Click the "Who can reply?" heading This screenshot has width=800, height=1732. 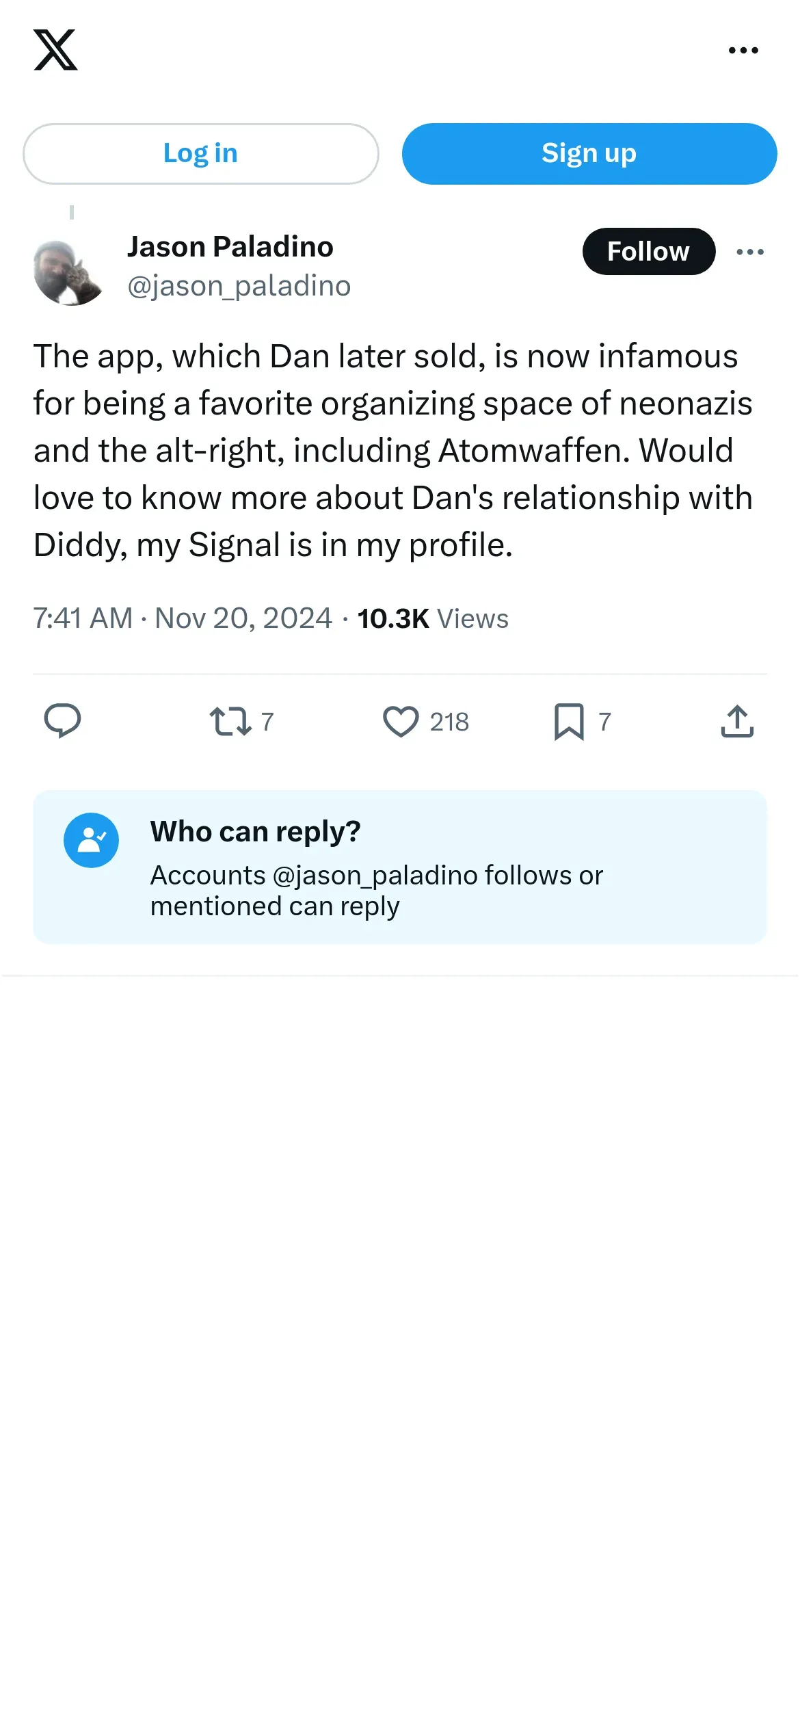click(x=255, y=832)
